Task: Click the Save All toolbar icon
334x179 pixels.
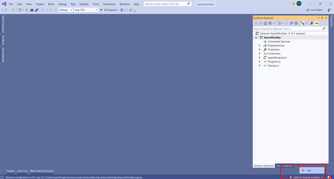Action: click(37, 10)
